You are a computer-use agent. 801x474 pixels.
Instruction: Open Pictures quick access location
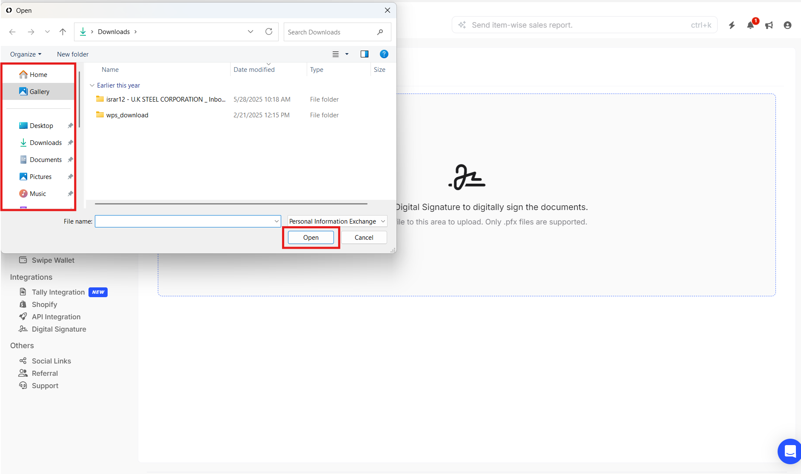click(40, 177)
